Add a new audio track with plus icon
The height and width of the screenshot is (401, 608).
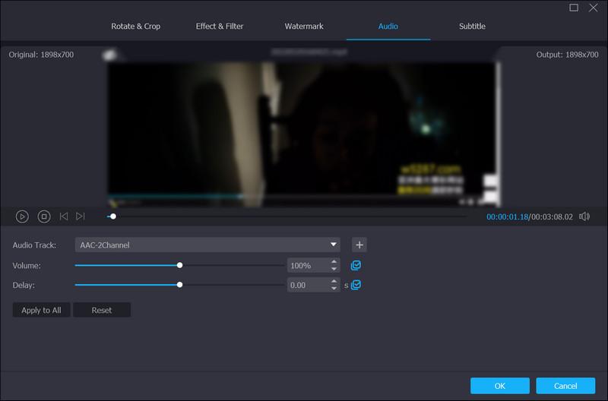click(359, 245)
